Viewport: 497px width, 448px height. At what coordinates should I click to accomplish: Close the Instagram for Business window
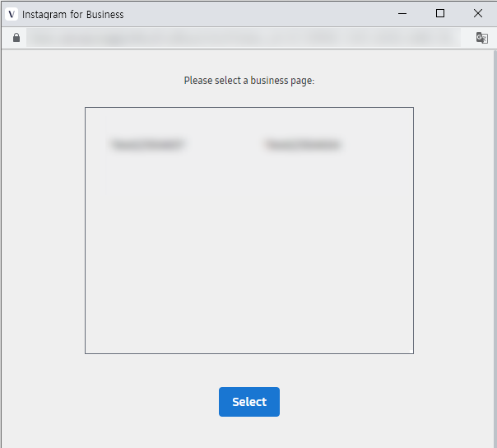478,13
